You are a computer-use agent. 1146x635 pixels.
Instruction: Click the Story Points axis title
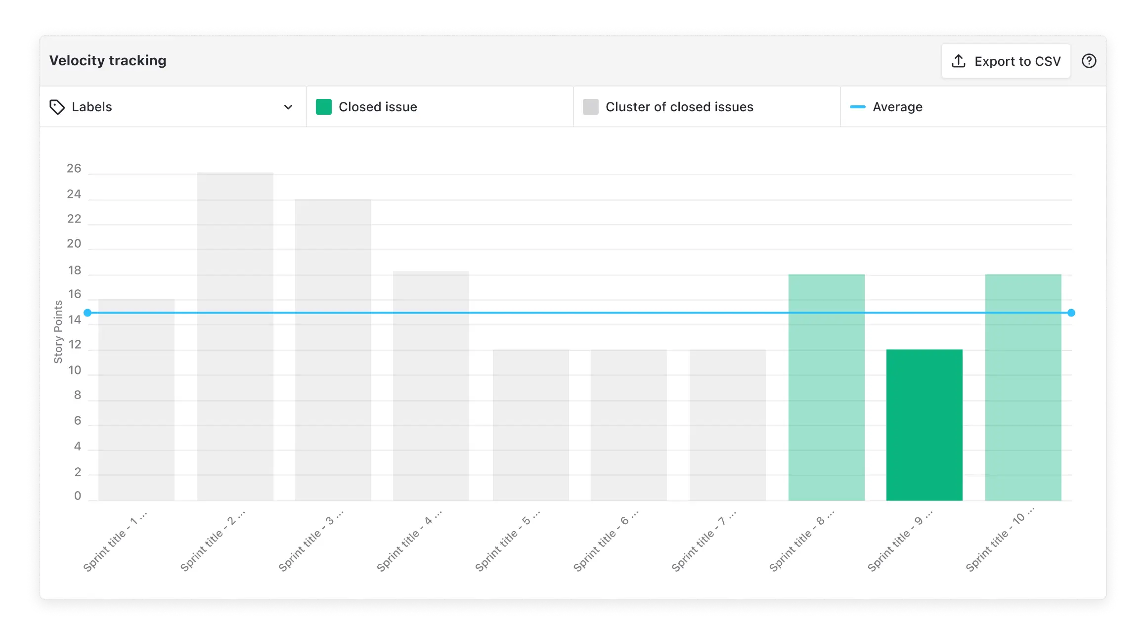58,331
